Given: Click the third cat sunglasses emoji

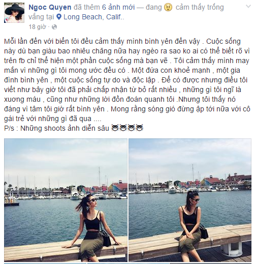Looking at the screenshot, I should pos(132,128).
